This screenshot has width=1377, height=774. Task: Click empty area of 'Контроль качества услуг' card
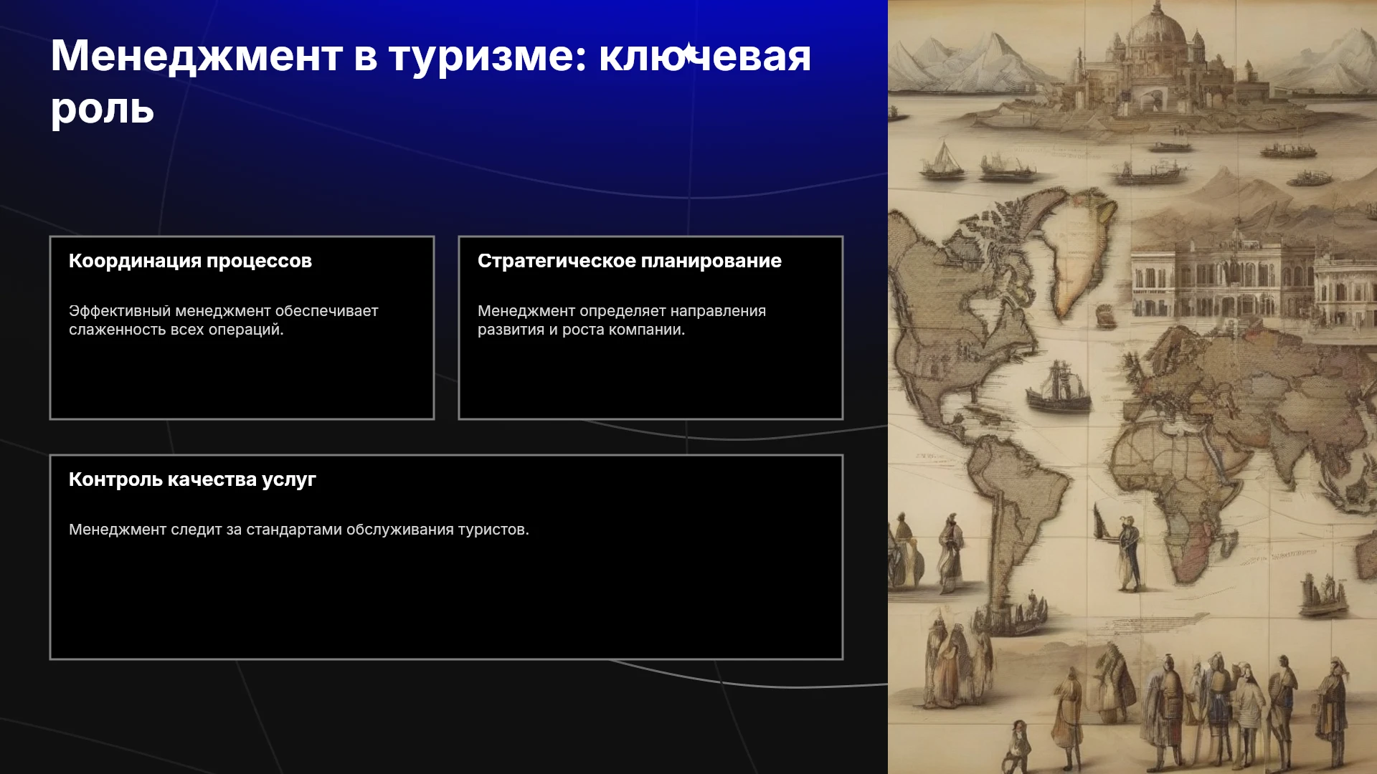point(446,602)
